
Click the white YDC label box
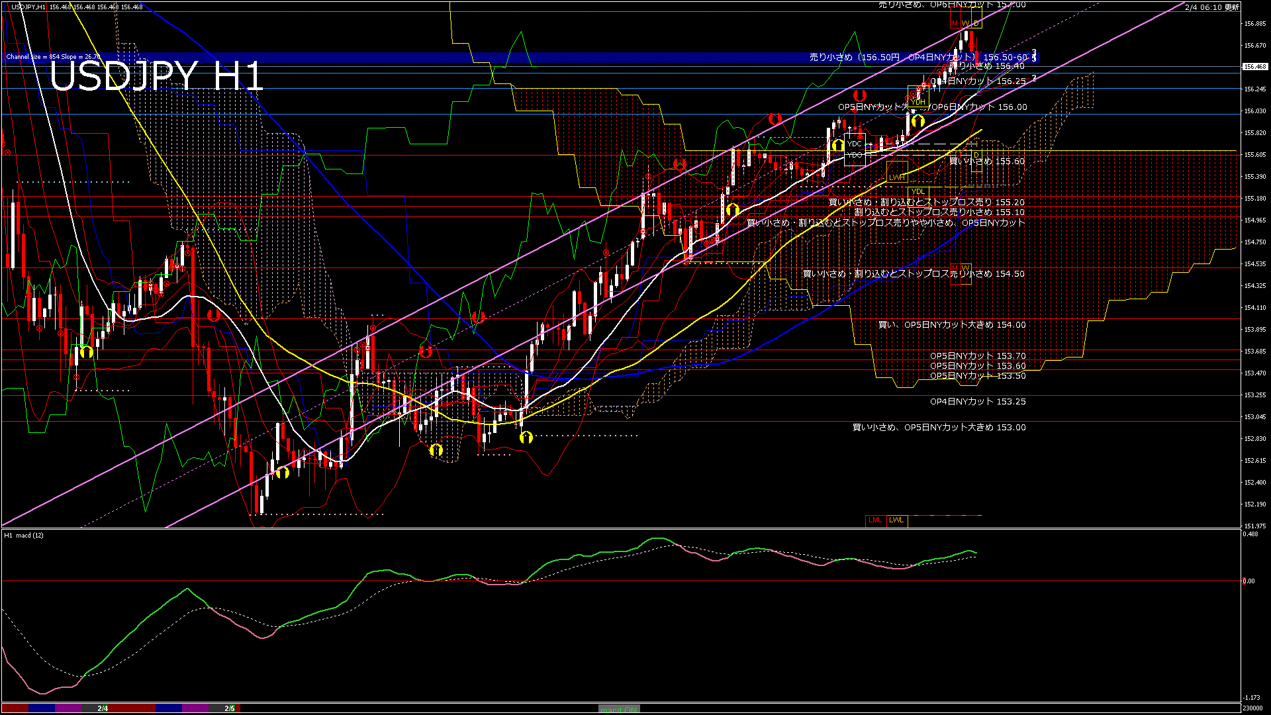click(x=855, y=144)
